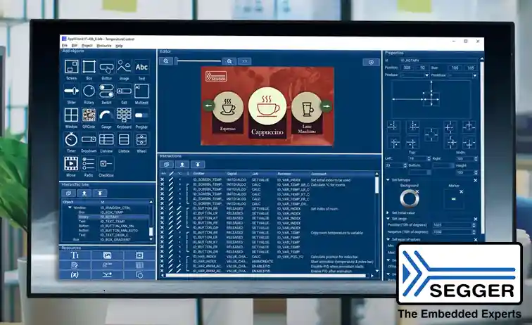Collapse the Window node in Hierarchic tree
This screenshot has width=532, height=325.
[x=70, y=208]
